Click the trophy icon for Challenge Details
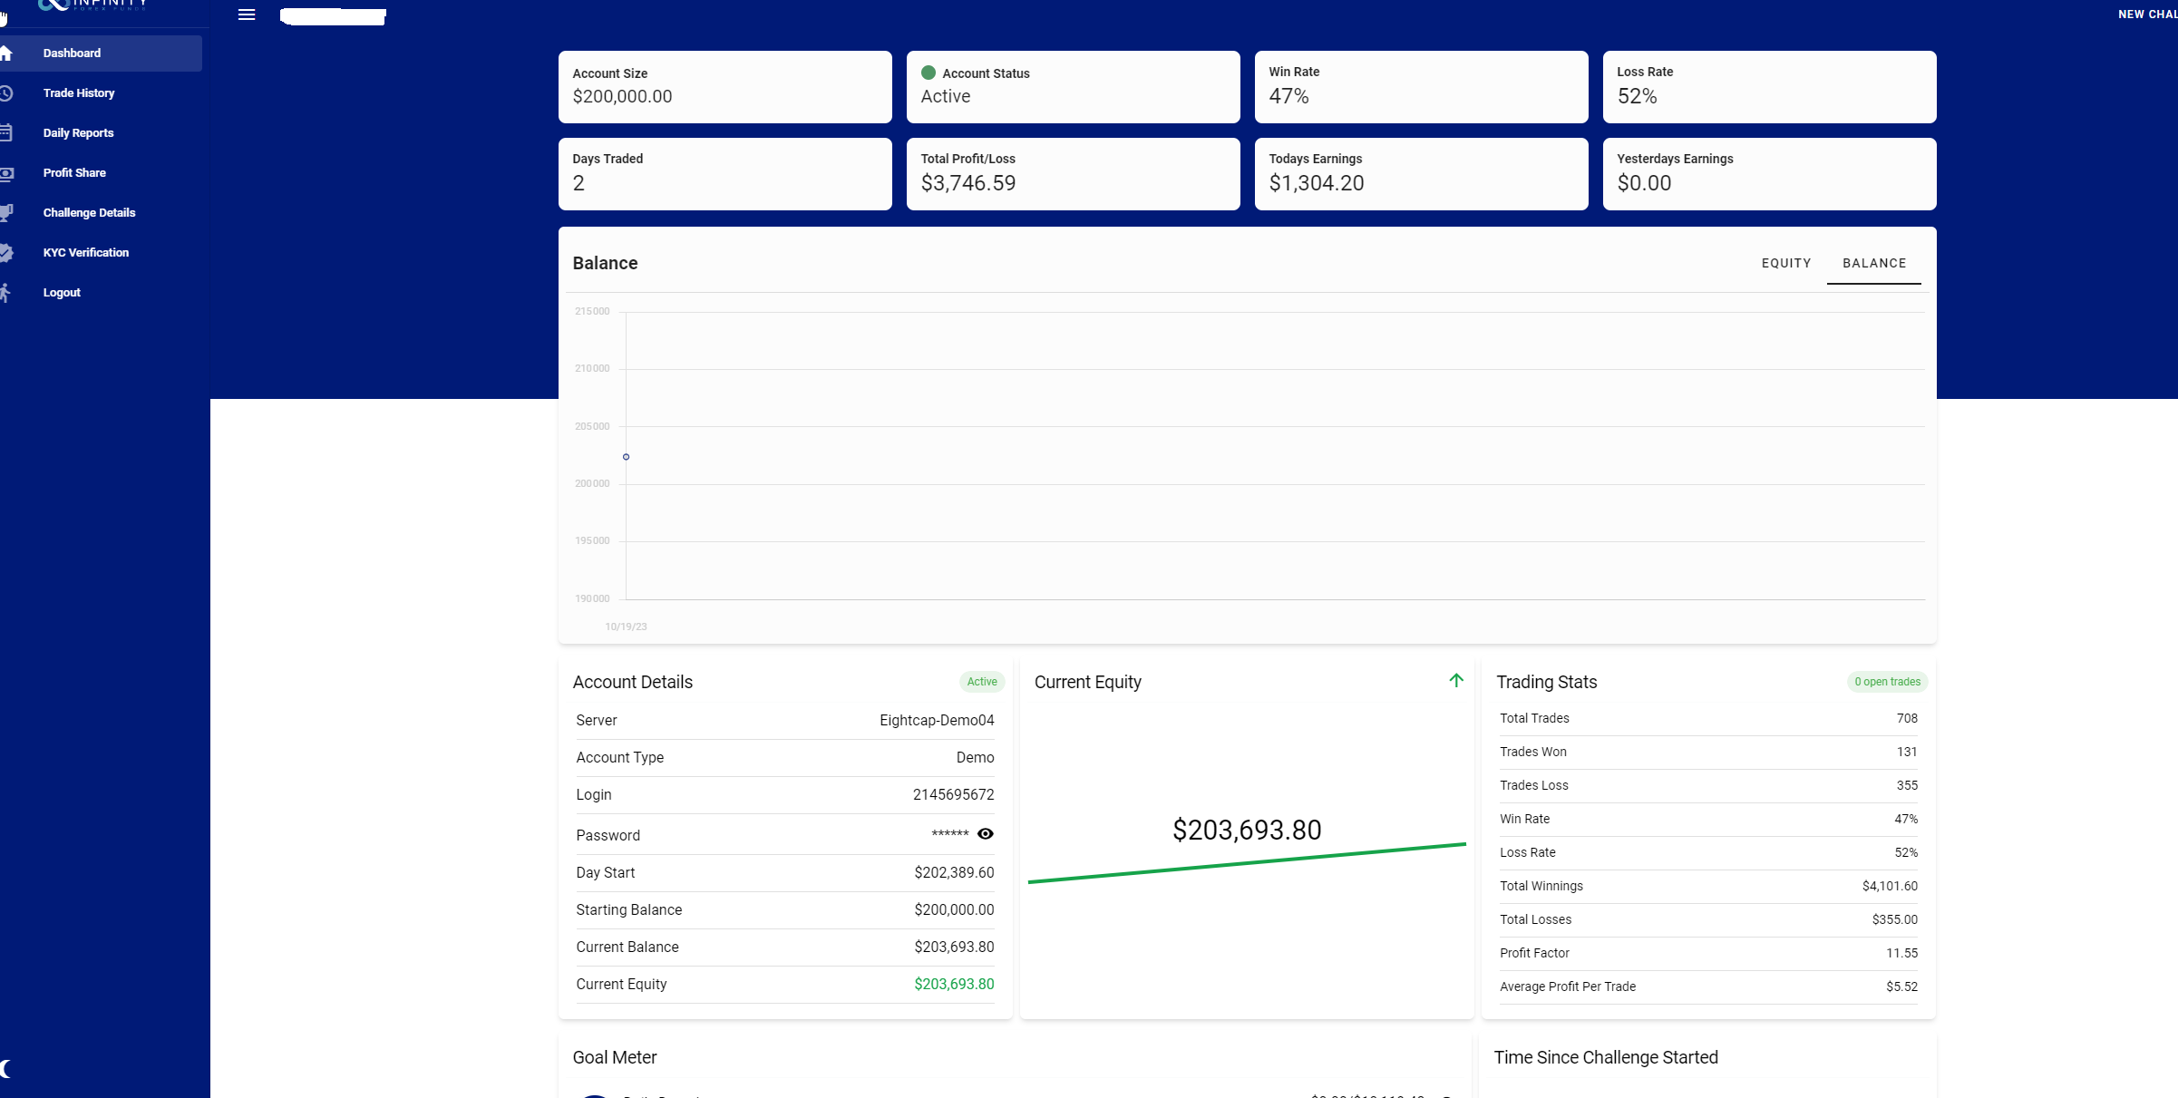Image resolution: width=2178 pixels, height=1098 pixels. click(x=5, y=212)
